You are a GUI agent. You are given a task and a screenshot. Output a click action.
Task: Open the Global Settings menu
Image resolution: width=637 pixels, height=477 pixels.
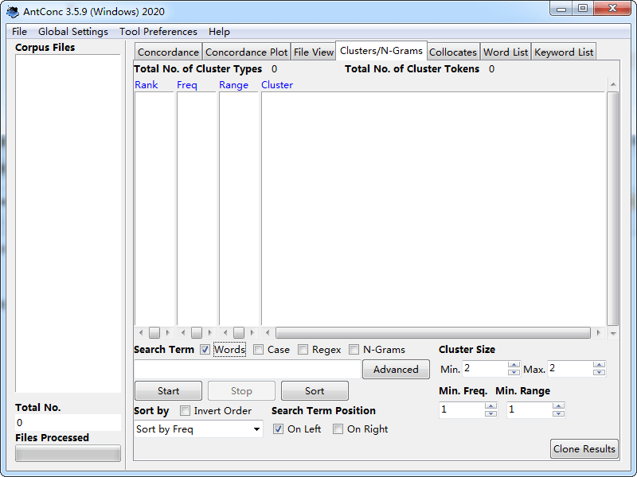tap(72, 32)
